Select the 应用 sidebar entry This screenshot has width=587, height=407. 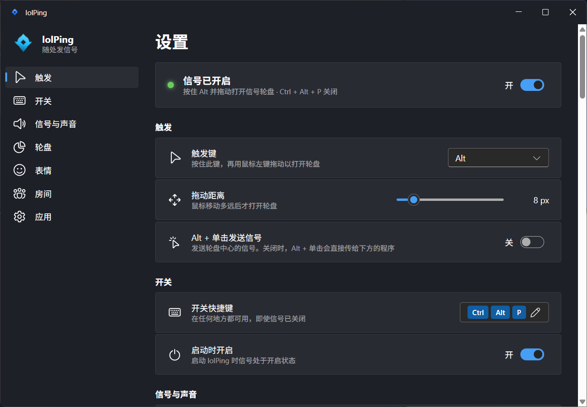coord(72,217)
